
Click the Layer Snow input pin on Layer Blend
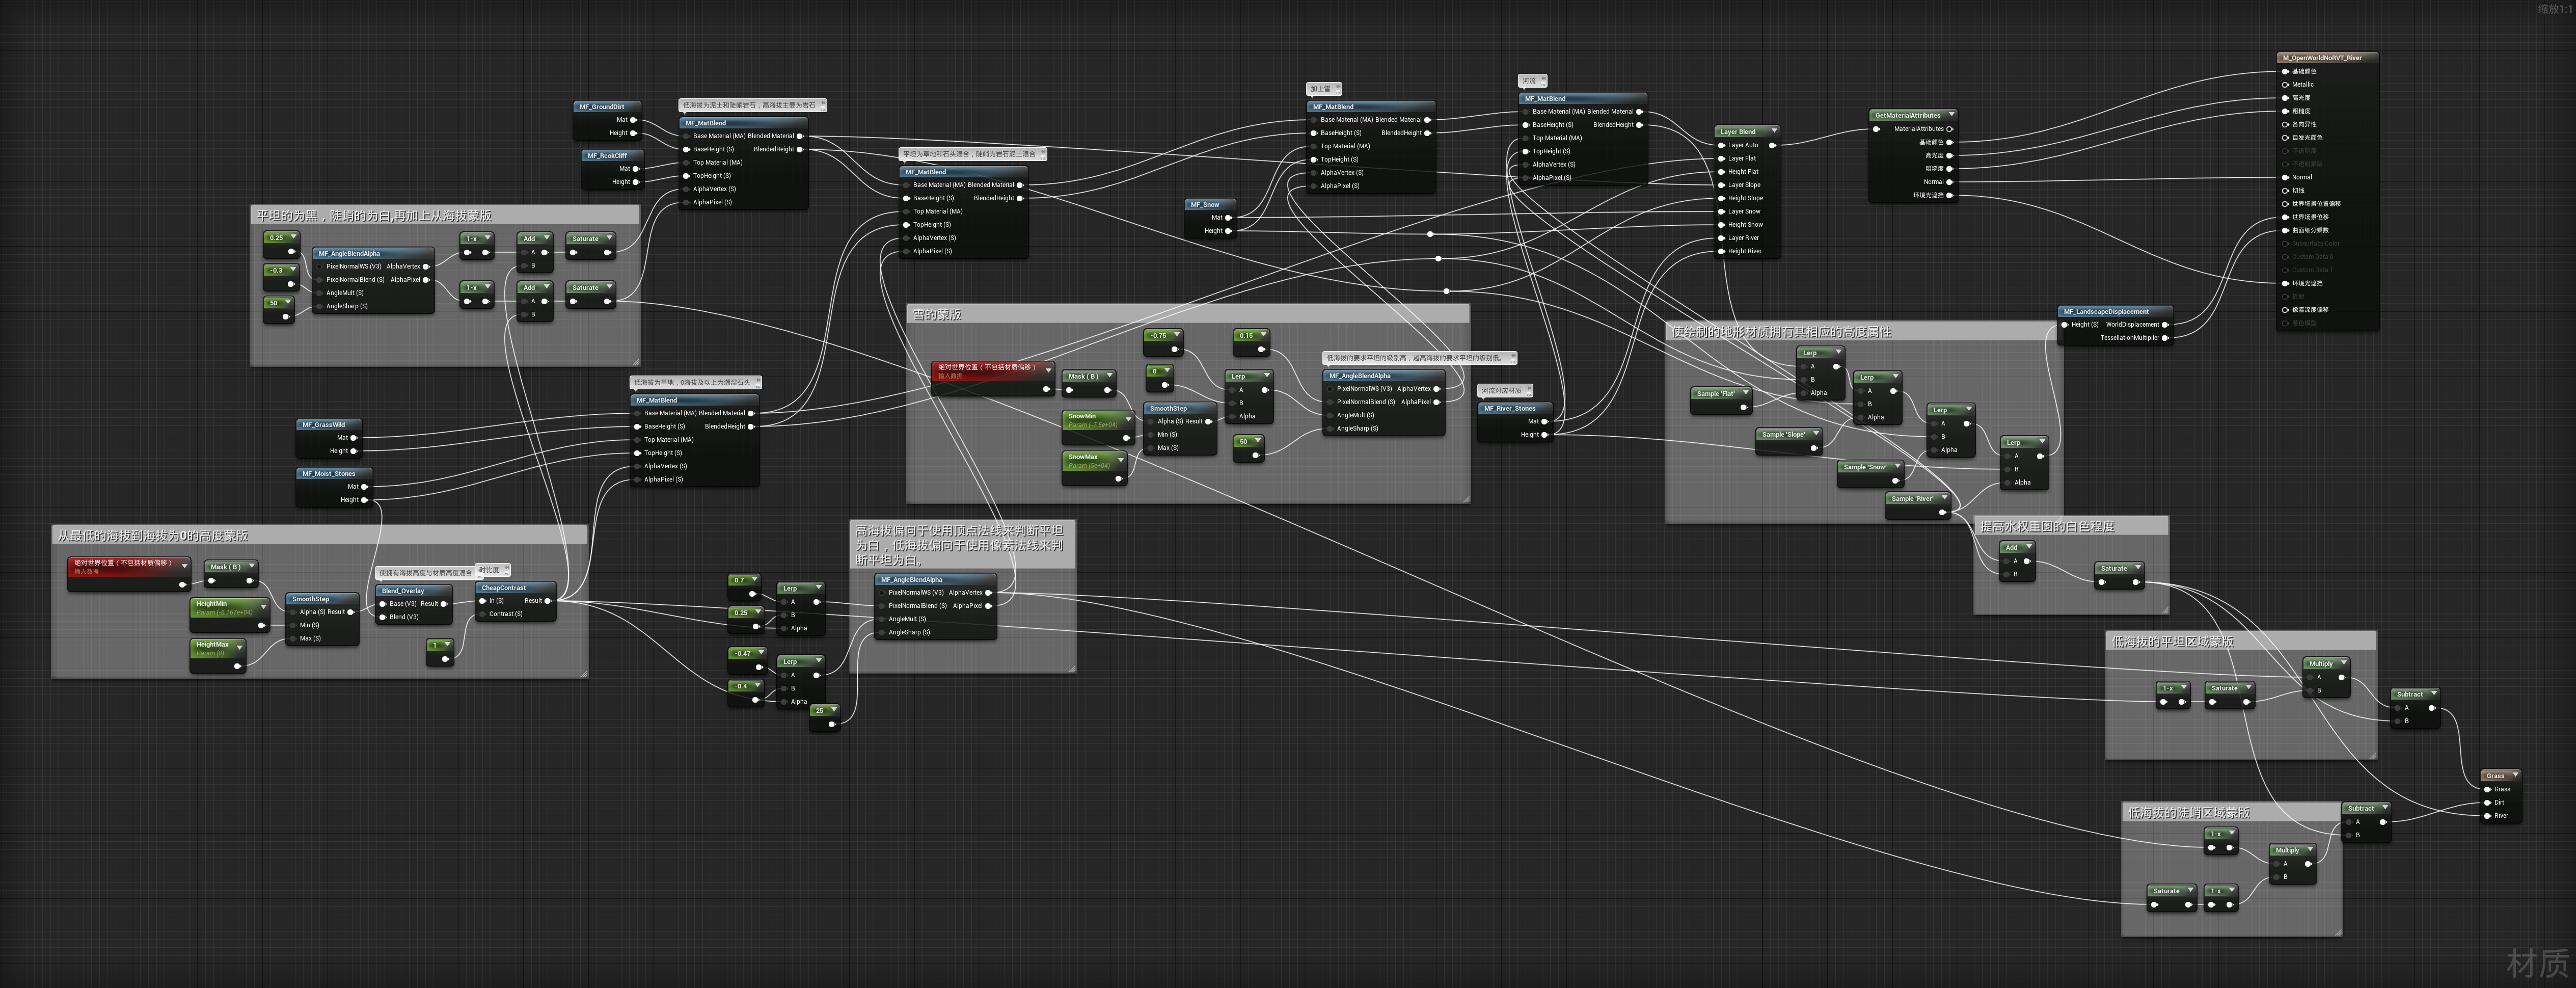pos(1721,212)
